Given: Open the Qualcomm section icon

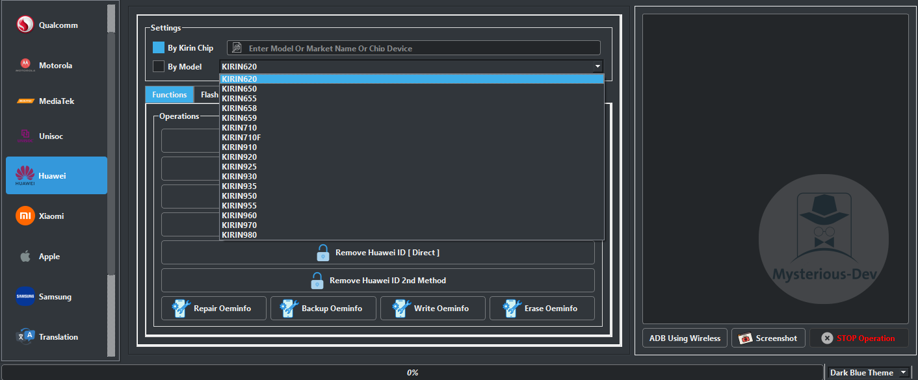Looking at the screenshot, I should pos(25,25).
